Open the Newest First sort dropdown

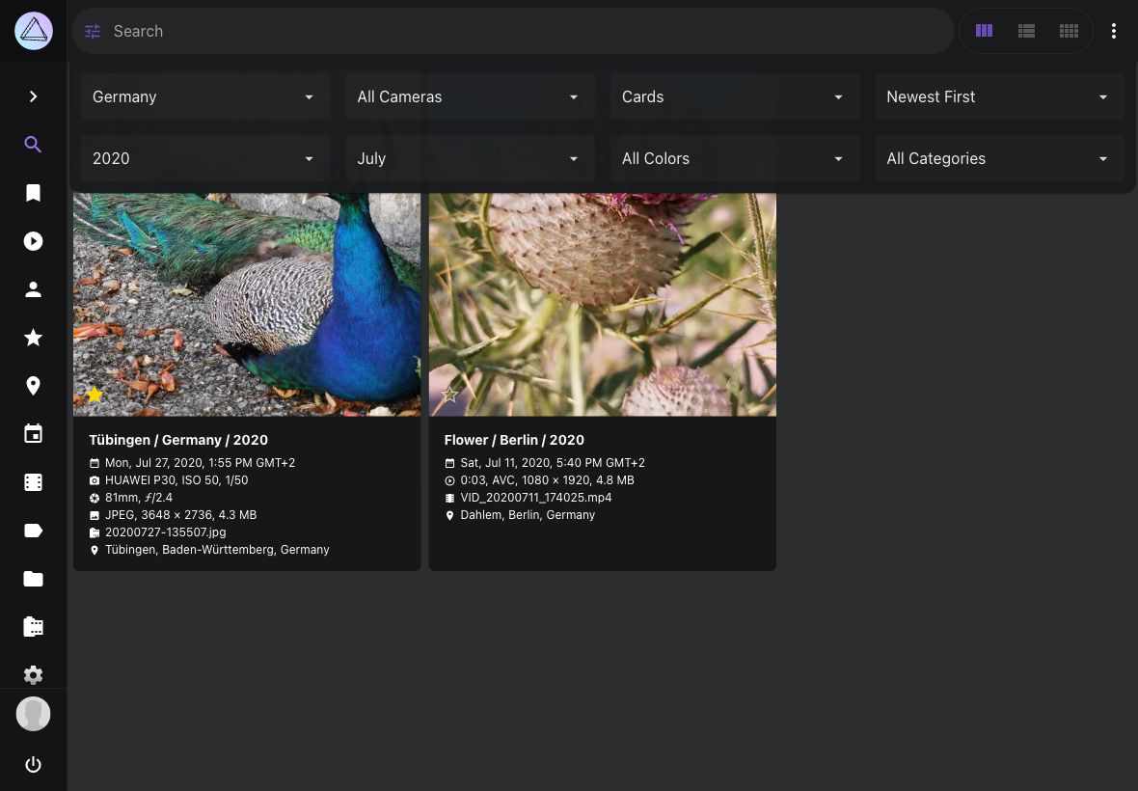pos(999,96)
